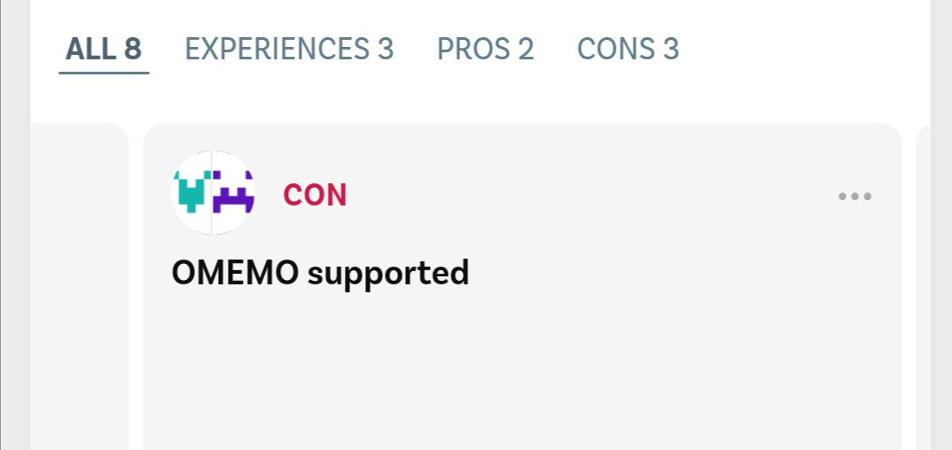Click the count 2 beside PROS

tap(526, 49)
